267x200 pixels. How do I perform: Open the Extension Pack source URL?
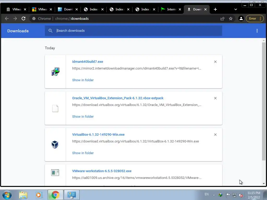[137, 105]
